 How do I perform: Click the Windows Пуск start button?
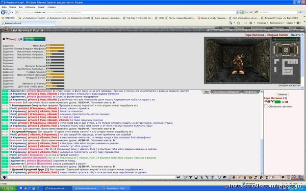8,188
